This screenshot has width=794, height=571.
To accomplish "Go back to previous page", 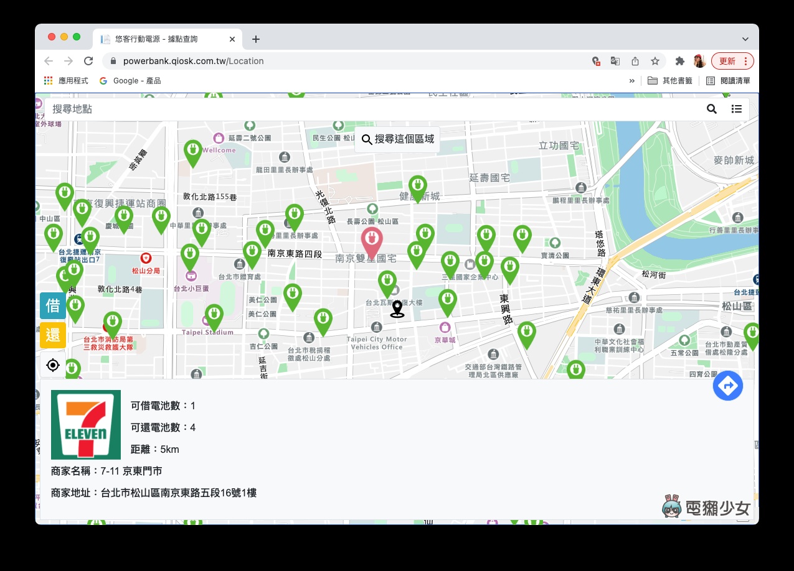I will click(49, 61).
